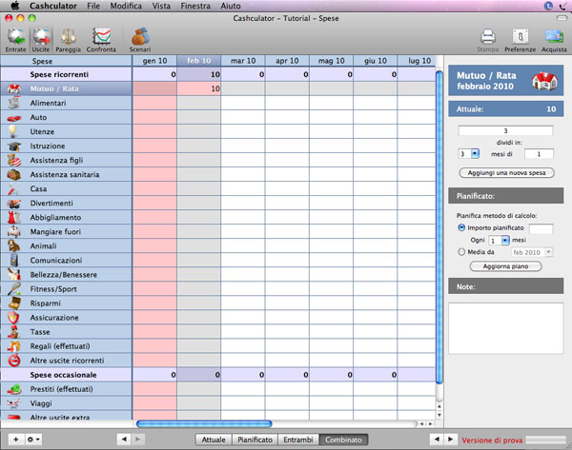Select the Media da radio button

click(x=462, y=252)
